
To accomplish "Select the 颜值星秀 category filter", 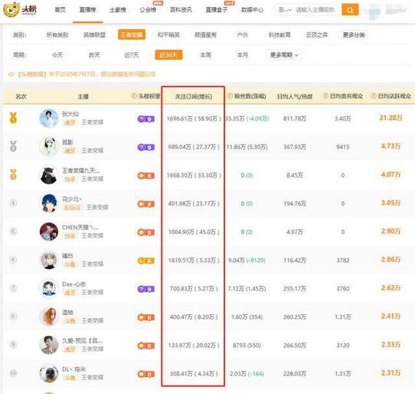I will click(206, 35).
